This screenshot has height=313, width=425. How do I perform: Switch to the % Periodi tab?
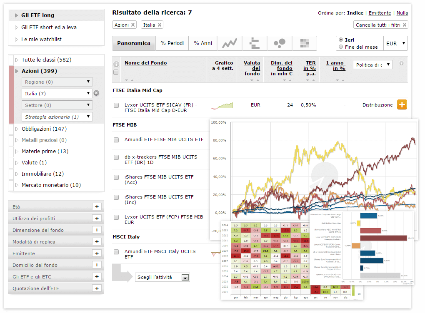click(x=172, y=43)
